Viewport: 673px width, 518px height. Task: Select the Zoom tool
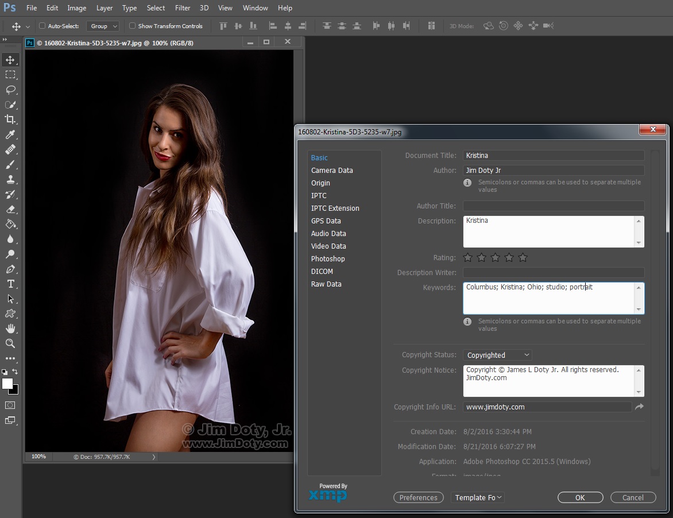10,343
